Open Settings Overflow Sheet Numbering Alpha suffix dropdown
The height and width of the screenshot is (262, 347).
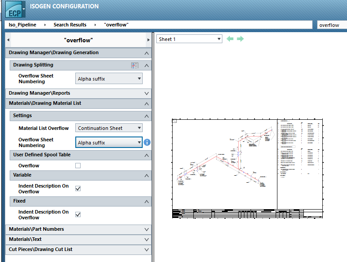[x=109, y=143]
